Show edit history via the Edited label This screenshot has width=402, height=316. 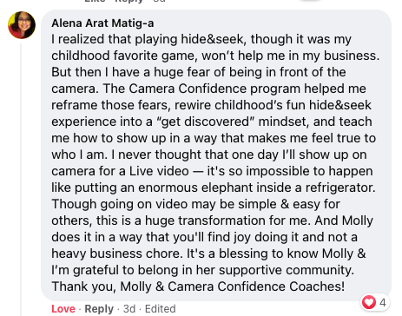coord(160,309)
